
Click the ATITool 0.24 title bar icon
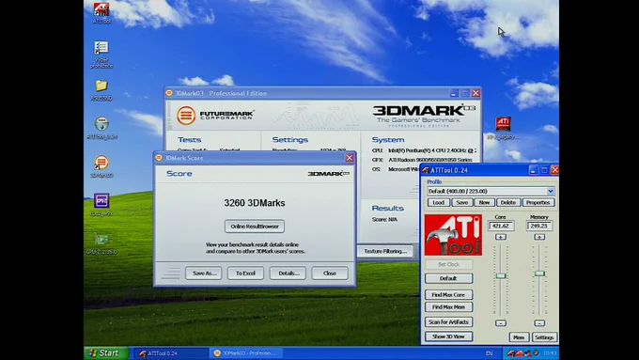pyautogui.click(x=426, y=170)
